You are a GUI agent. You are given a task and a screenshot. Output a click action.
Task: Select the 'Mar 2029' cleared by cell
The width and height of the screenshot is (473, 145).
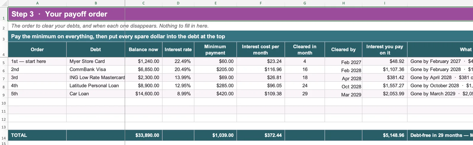click(x=344, y=94)
